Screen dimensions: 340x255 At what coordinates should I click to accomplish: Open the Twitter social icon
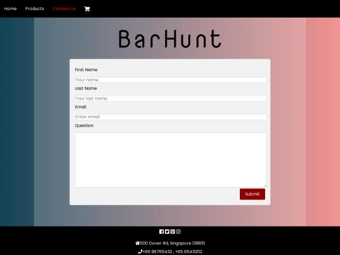click(167, 232)
